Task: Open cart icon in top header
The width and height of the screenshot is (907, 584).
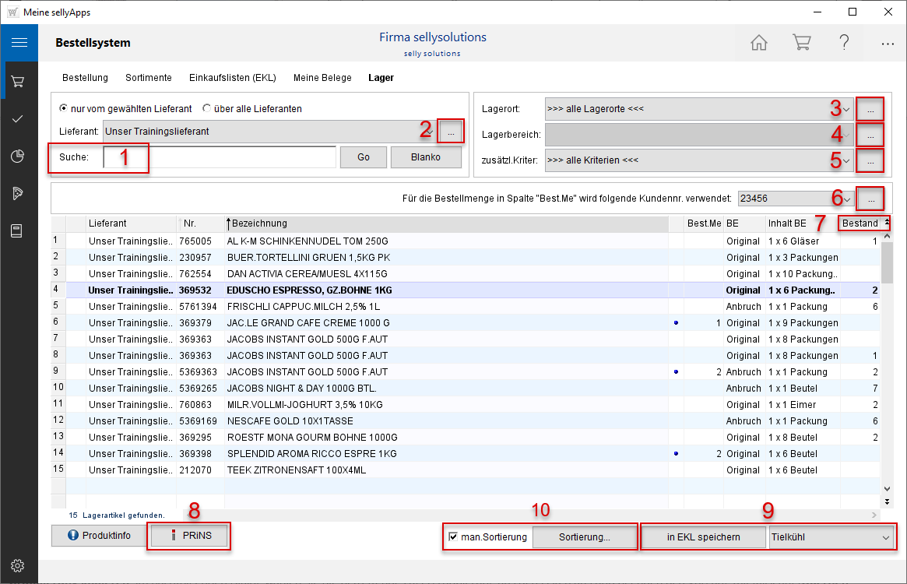Action: (x=801, y=43)
